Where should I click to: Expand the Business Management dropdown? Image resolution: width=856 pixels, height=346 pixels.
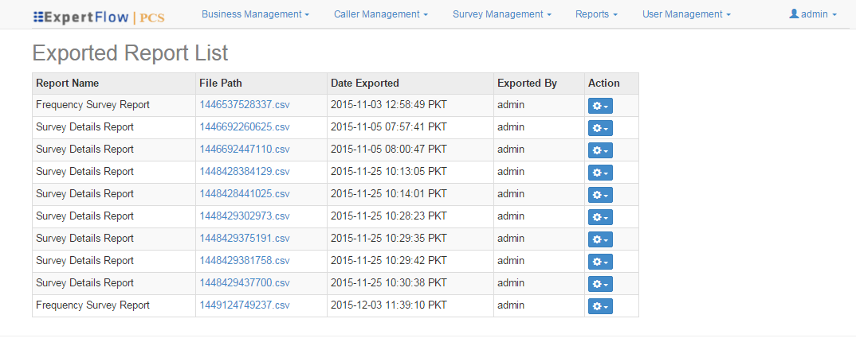(x=255, y=14)
